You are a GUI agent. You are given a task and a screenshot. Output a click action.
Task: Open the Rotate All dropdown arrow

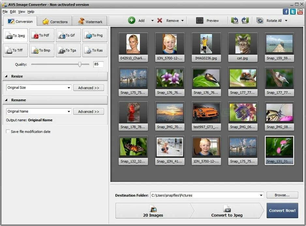click(x=286, y=21)
